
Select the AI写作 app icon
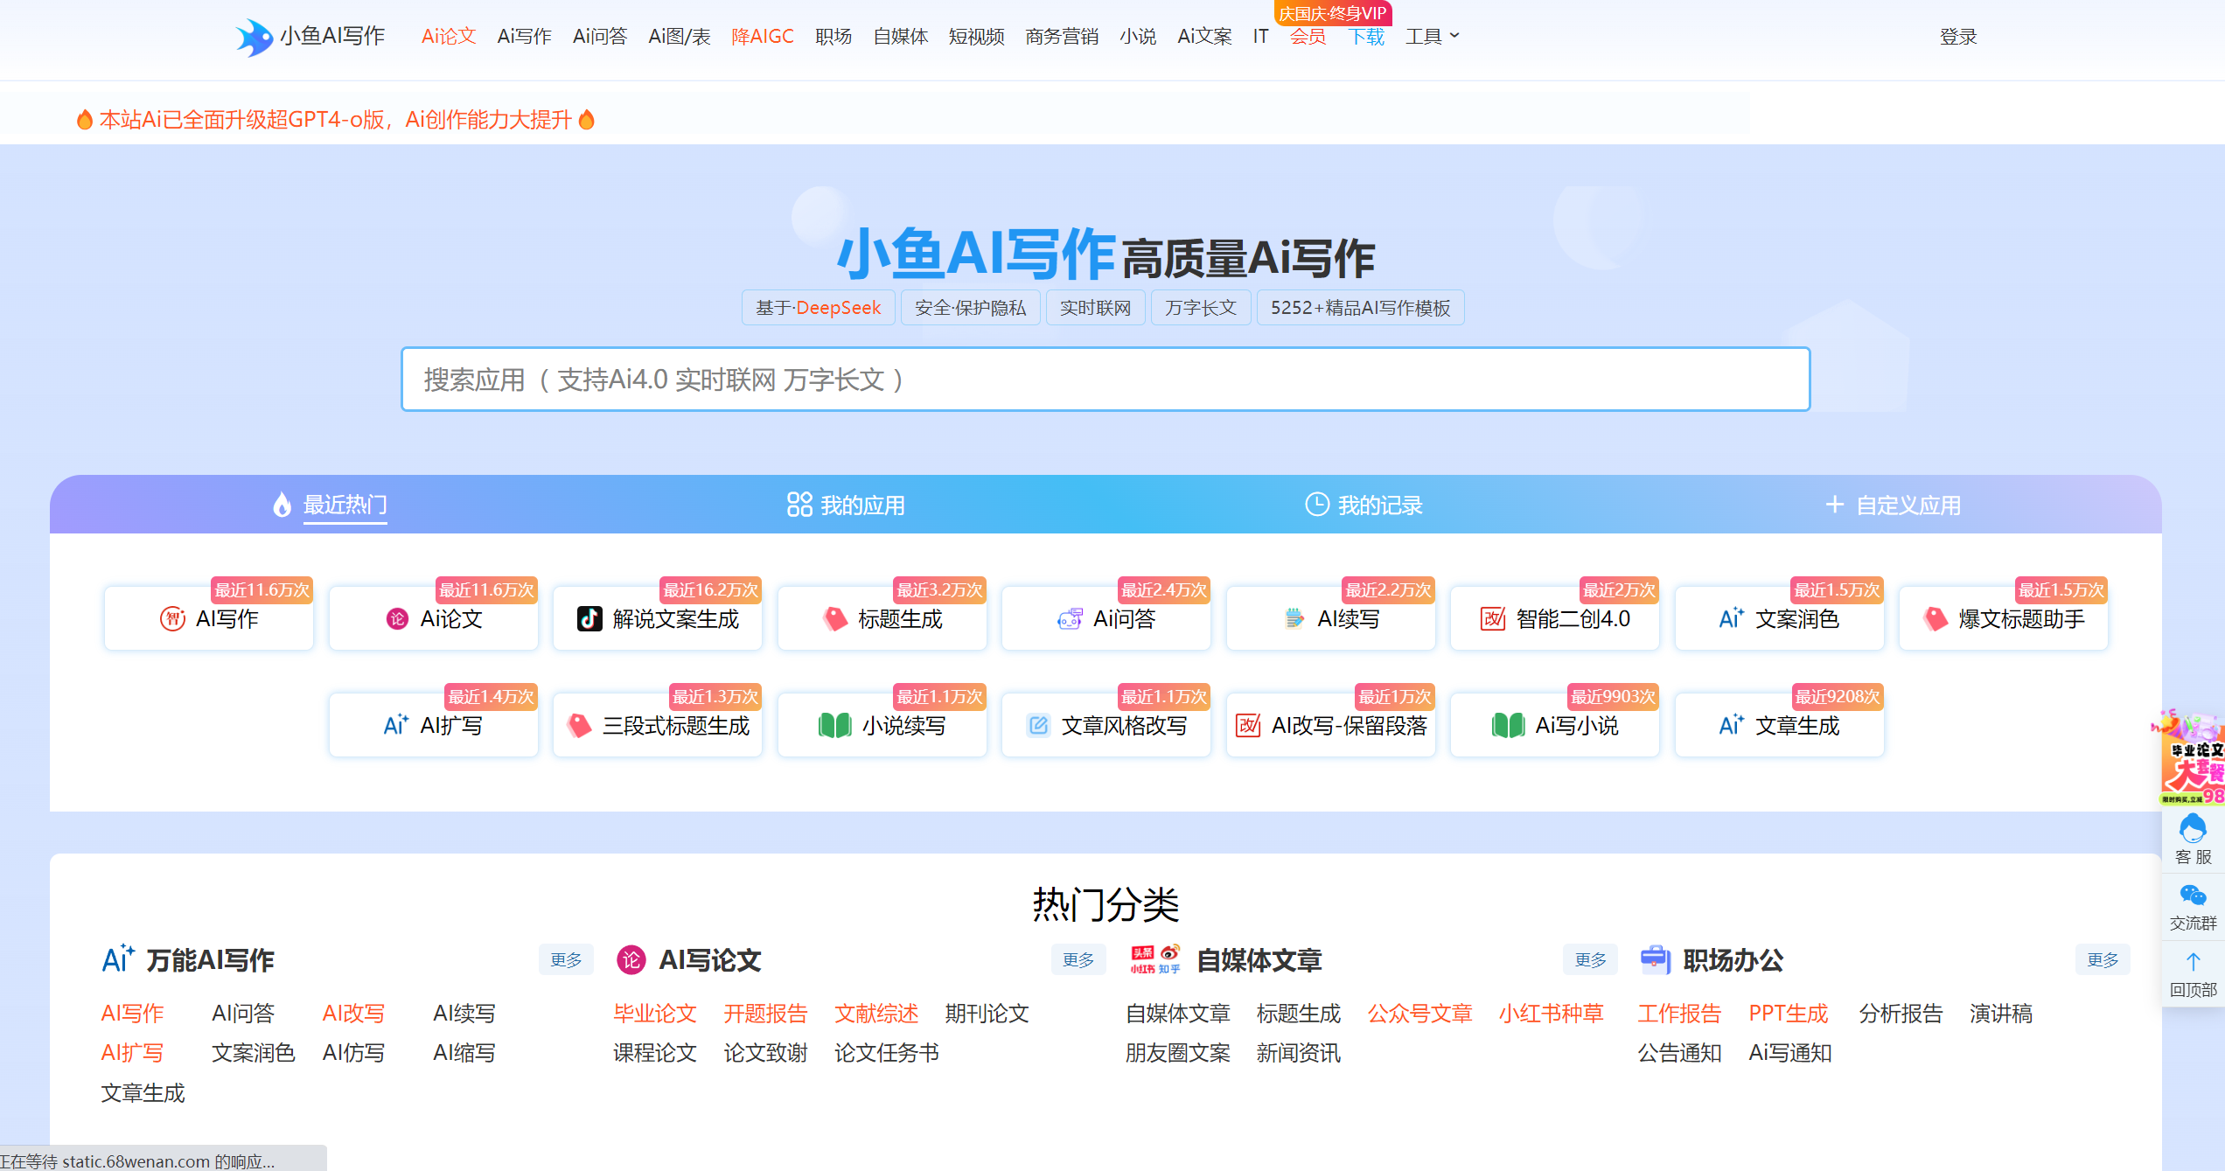[173, 619]
